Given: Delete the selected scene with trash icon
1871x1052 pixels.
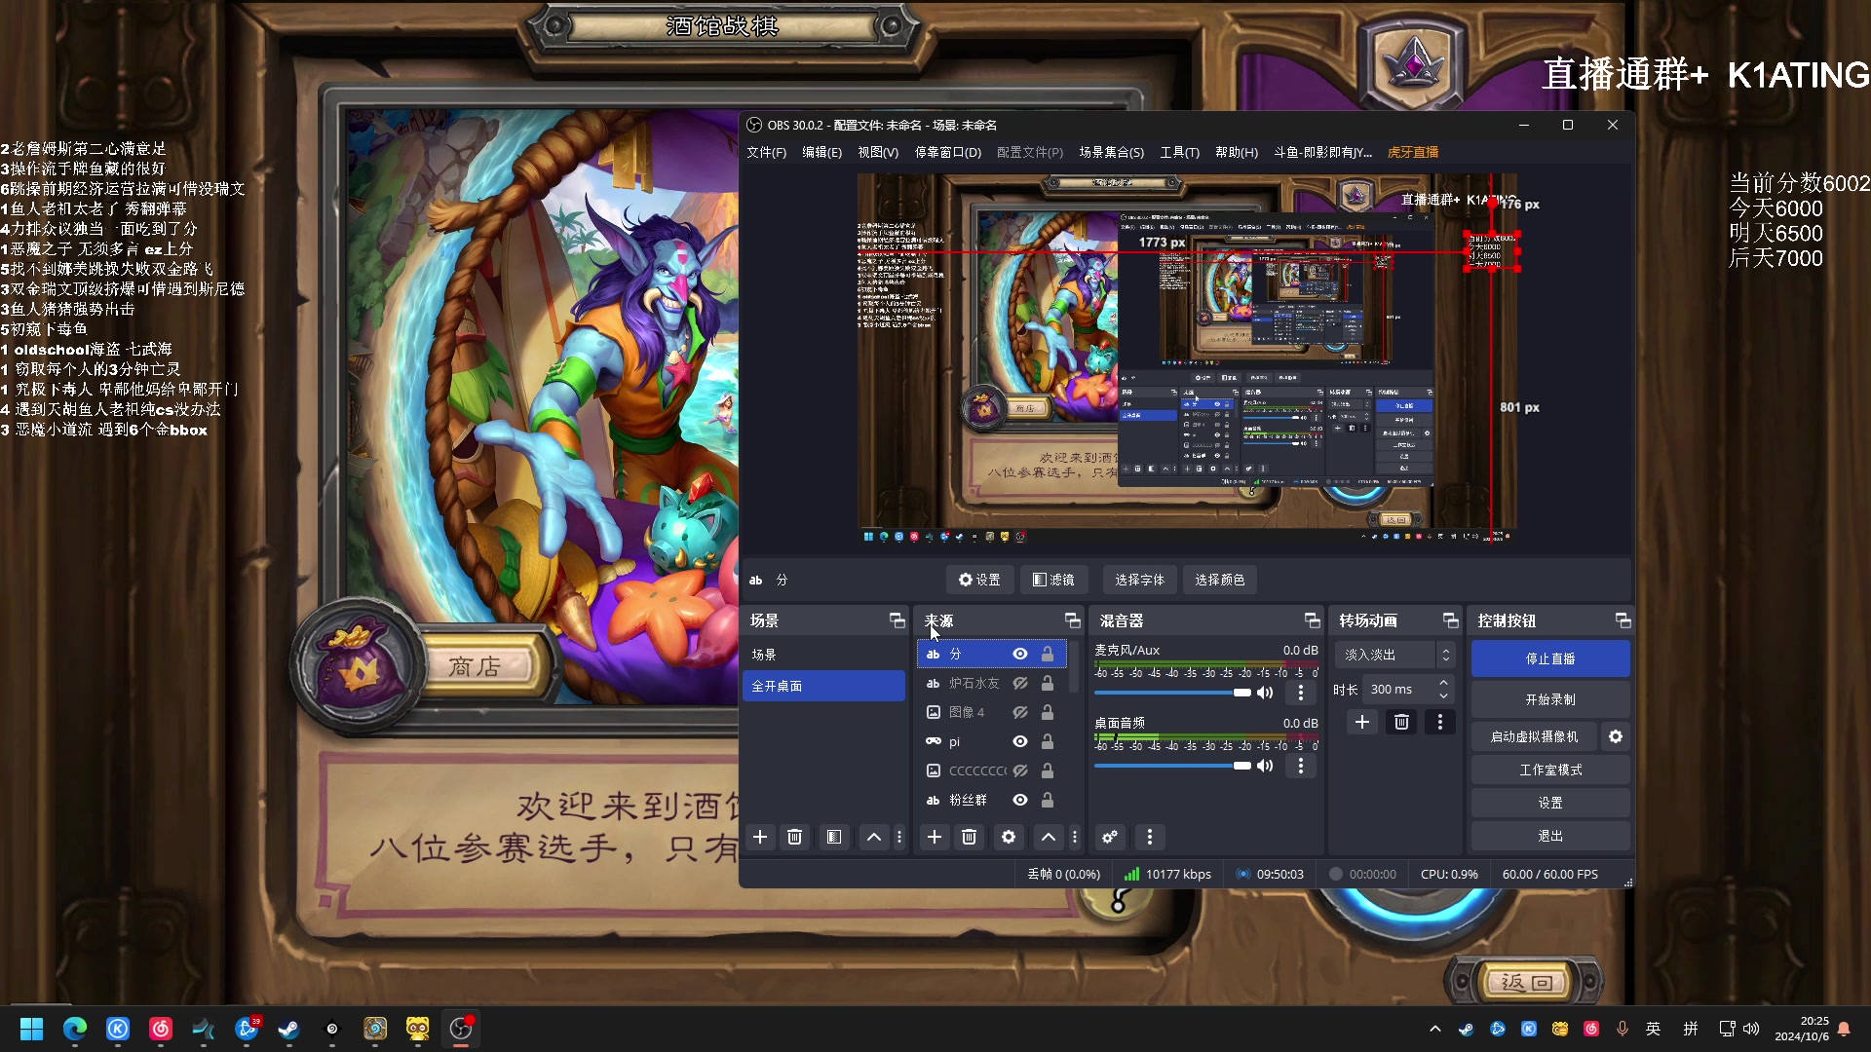Looking at the screenshot, I should click(x=794, y=837).
